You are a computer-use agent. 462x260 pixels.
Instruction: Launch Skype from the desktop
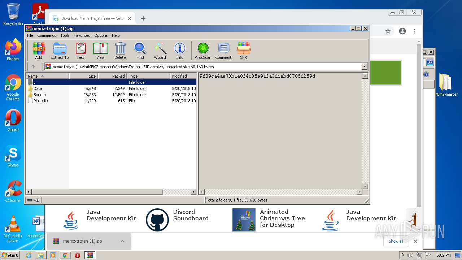click(x=13, y=156)
